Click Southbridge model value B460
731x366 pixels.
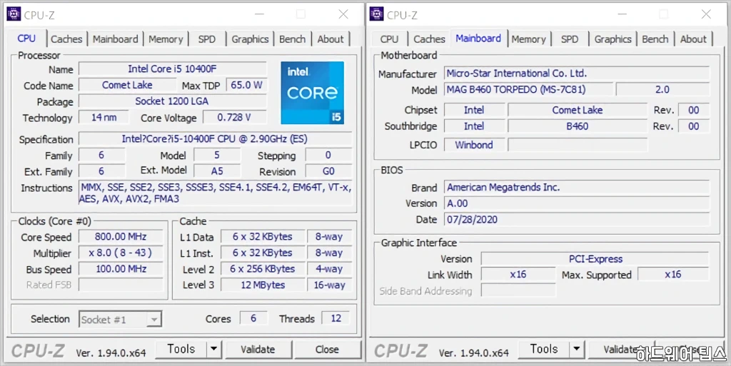577,126
